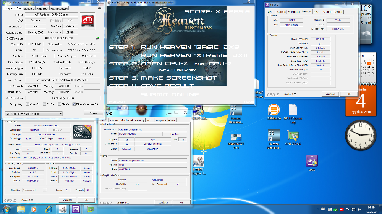Click the ATI Catalyst tray icon
The image size is (382, 214).
(x=342, y=209)
